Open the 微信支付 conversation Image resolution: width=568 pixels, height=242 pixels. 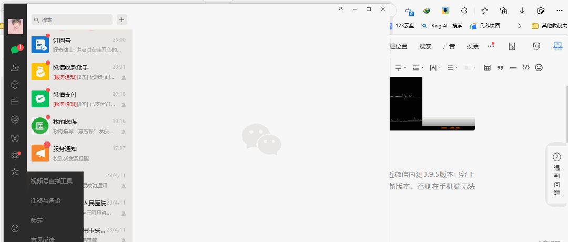point(80,99)
